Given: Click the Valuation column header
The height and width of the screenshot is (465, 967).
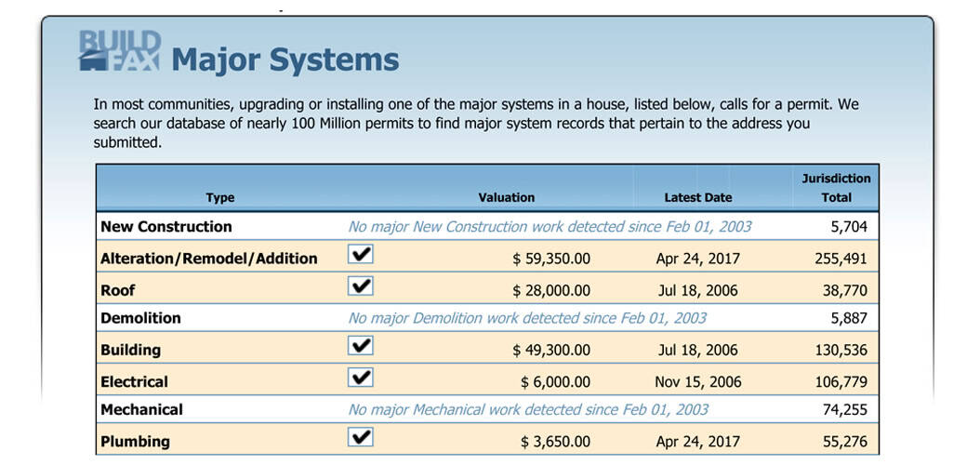Looking at the screenshot, I should tap(507, 197).
